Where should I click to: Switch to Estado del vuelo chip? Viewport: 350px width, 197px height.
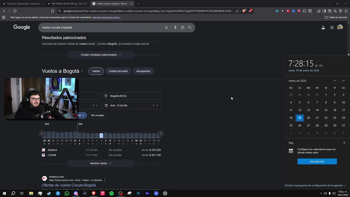point(118,71)
